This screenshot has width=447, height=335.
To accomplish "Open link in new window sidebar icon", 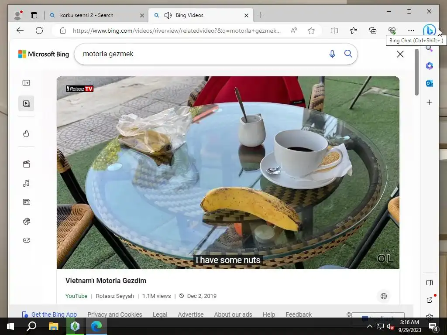I will click(x=430, y=300).
